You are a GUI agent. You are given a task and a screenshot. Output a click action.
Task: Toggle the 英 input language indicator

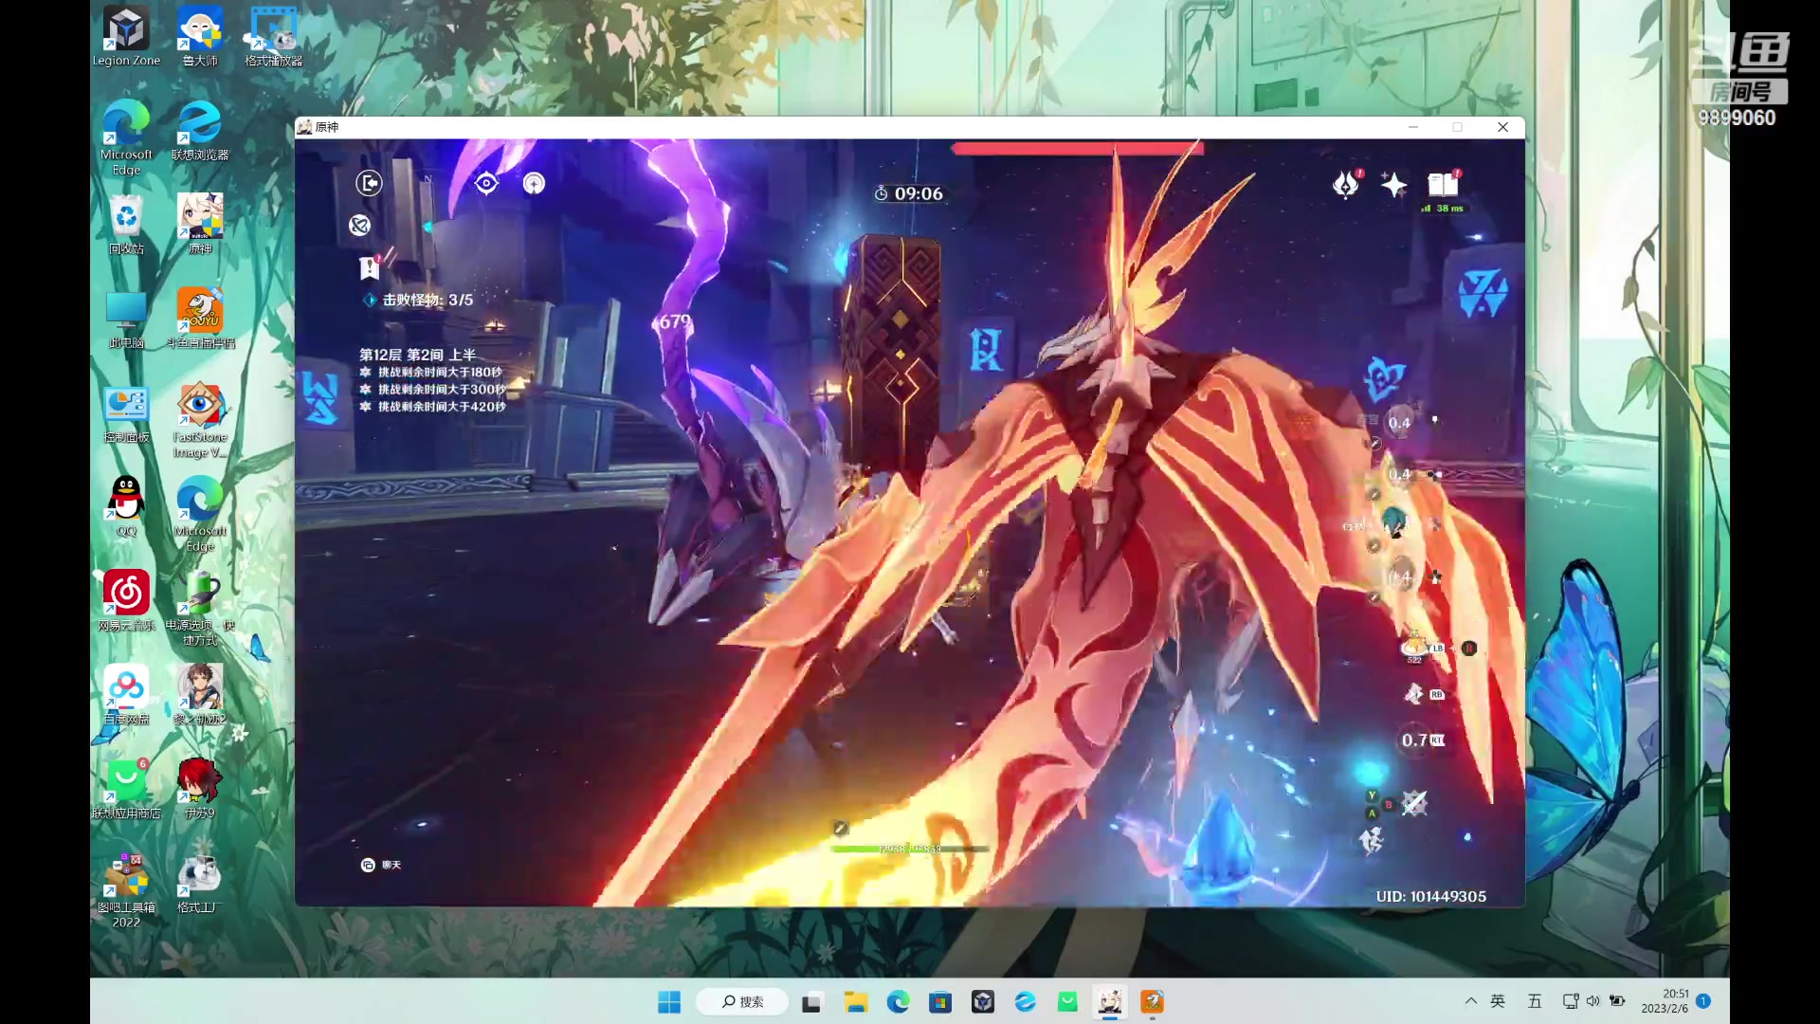[x=1498, y=1001]
